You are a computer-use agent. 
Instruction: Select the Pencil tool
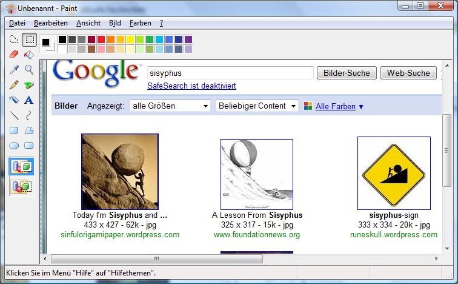click(14, 85)
